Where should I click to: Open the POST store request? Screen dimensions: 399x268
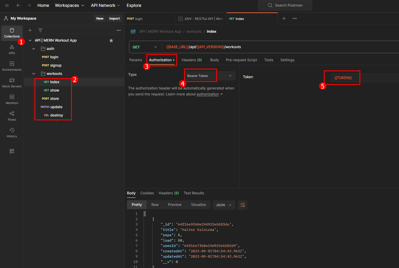74,99
